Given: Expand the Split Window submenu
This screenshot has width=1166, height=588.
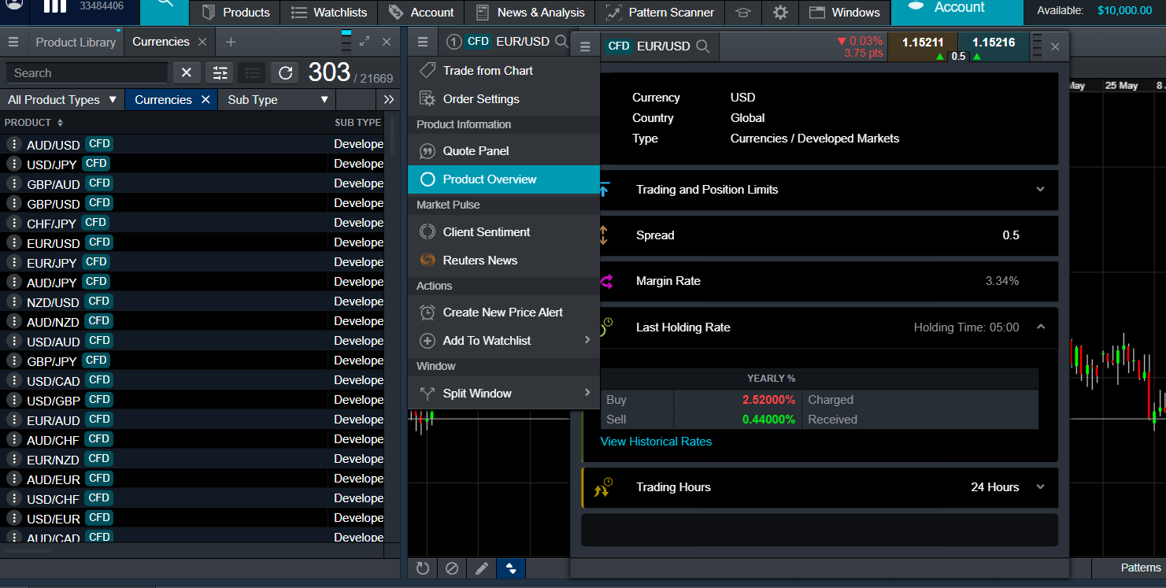Looking at the screenshot, I should click(x=504, y=394).
